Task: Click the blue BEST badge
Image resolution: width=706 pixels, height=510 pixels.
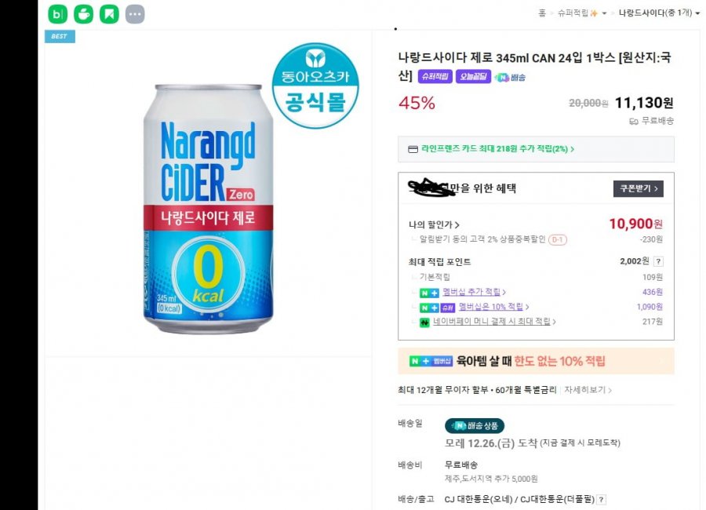Action: (x=59, y=36)
